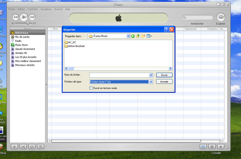
Task: Turn on the visualizer button
Action: tap(212, 147)
